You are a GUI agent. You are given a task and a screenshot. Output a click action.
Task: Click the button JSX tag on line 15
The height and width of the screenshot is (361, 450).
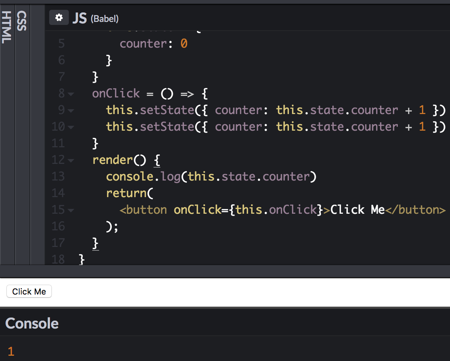pyautogui.click(x=283, y=210)
